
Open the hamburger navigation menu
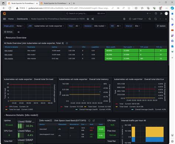[4, 19]
